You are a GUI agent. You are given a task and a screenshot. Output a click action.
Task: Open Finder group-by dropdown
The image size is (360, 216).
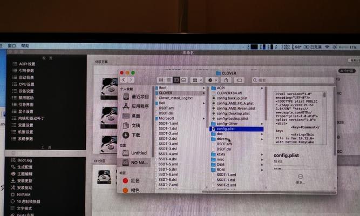pyautogui.click(x=197, y=80)
